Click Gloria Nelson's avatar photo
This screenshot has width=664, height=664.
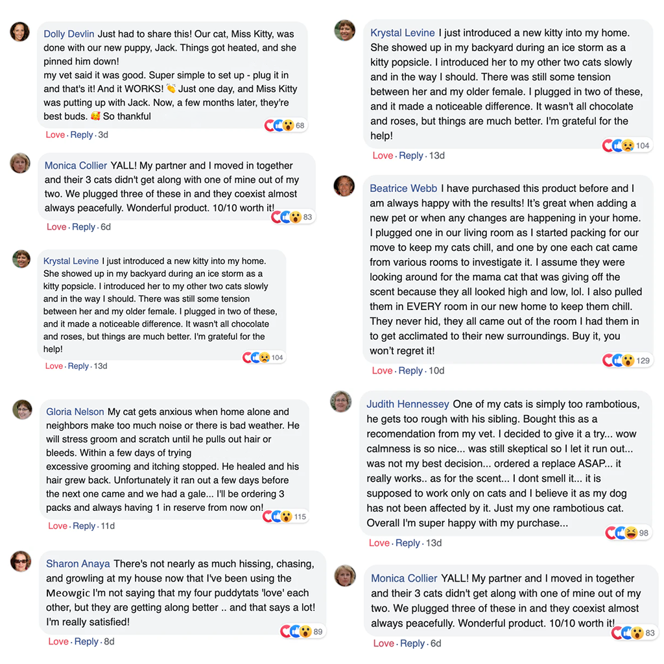click(23, 410)
